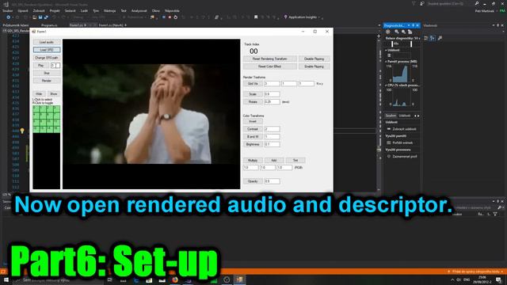This screenshot has height=285, width=507.
Task: Open the Windows Start menu
Action: tap(6, 279)
